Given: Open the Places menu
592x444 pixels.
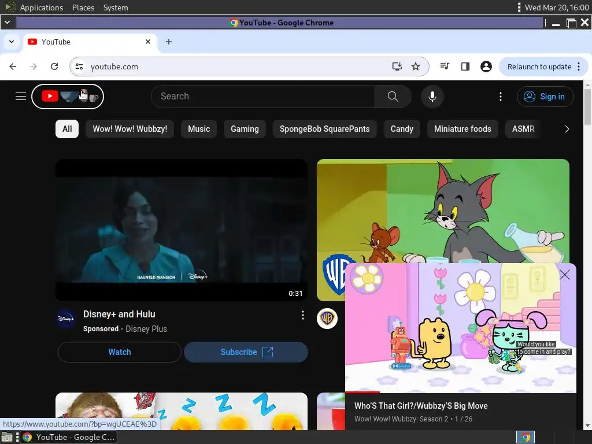Looking at the screenshot, I should coord(83,8).
